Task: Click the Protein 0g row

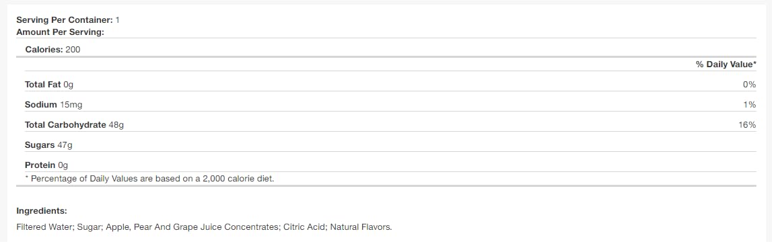Action: 386,165
